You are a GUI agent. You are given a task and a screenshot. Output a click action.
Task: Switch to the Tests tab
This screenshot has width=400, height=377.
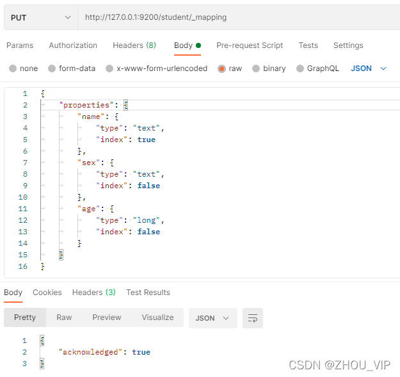tap(308, 45)
